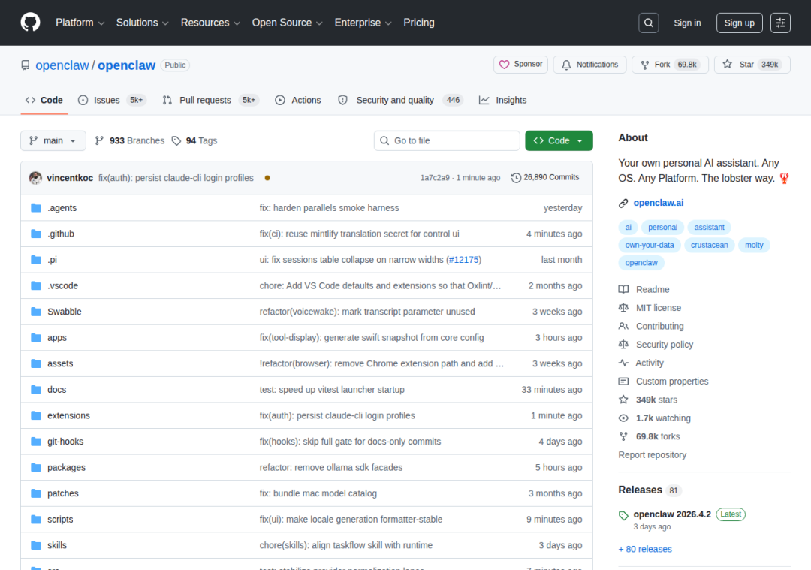Expand the main branch dropdown
The width and height of the screenshot is (811, 570).
[53, 140]
